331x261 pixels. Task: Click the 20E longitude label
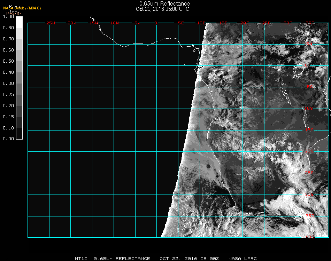(245, 23)
